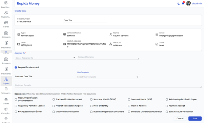Check Relationship Proof with Payee
This screenshot has height=123, width=204.
(x=167, y=99)
